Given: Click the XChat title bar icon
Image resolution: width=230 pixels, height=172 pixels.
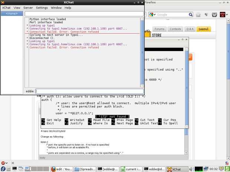Looking at the screenshot, I should [3, 2].
